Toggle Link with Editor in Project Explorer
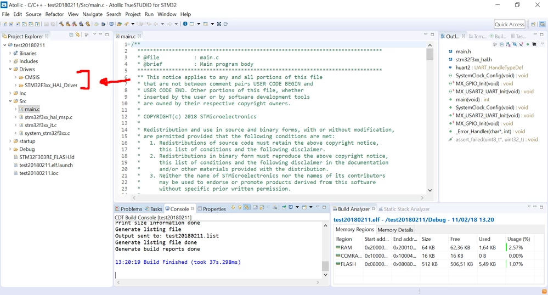 (x=77, y=35)
